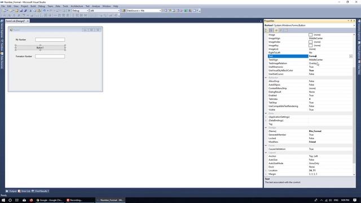This screenshot has height=203, width=361.
Task: Click the New Project toolbar icon
Action: click(x=5, y=11)
